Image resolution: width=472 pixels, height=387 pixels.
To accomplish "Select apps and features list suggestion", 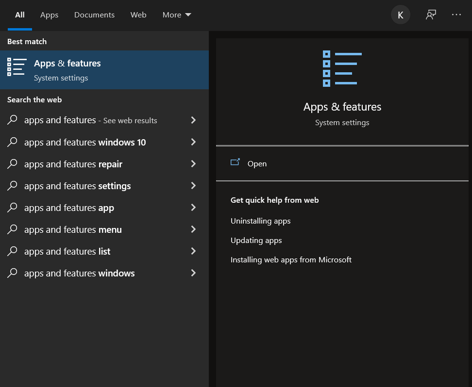I will (x=104, y=251).
